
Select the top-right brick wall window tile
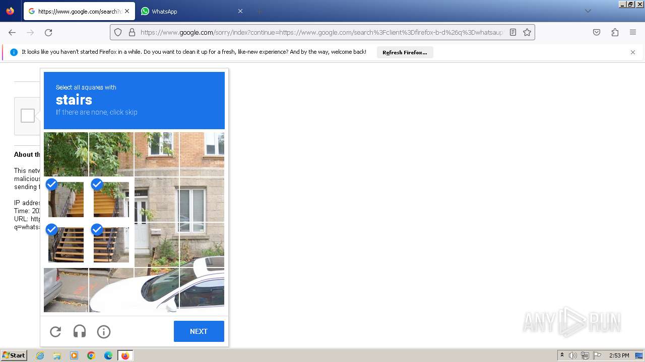pos(202,154)
